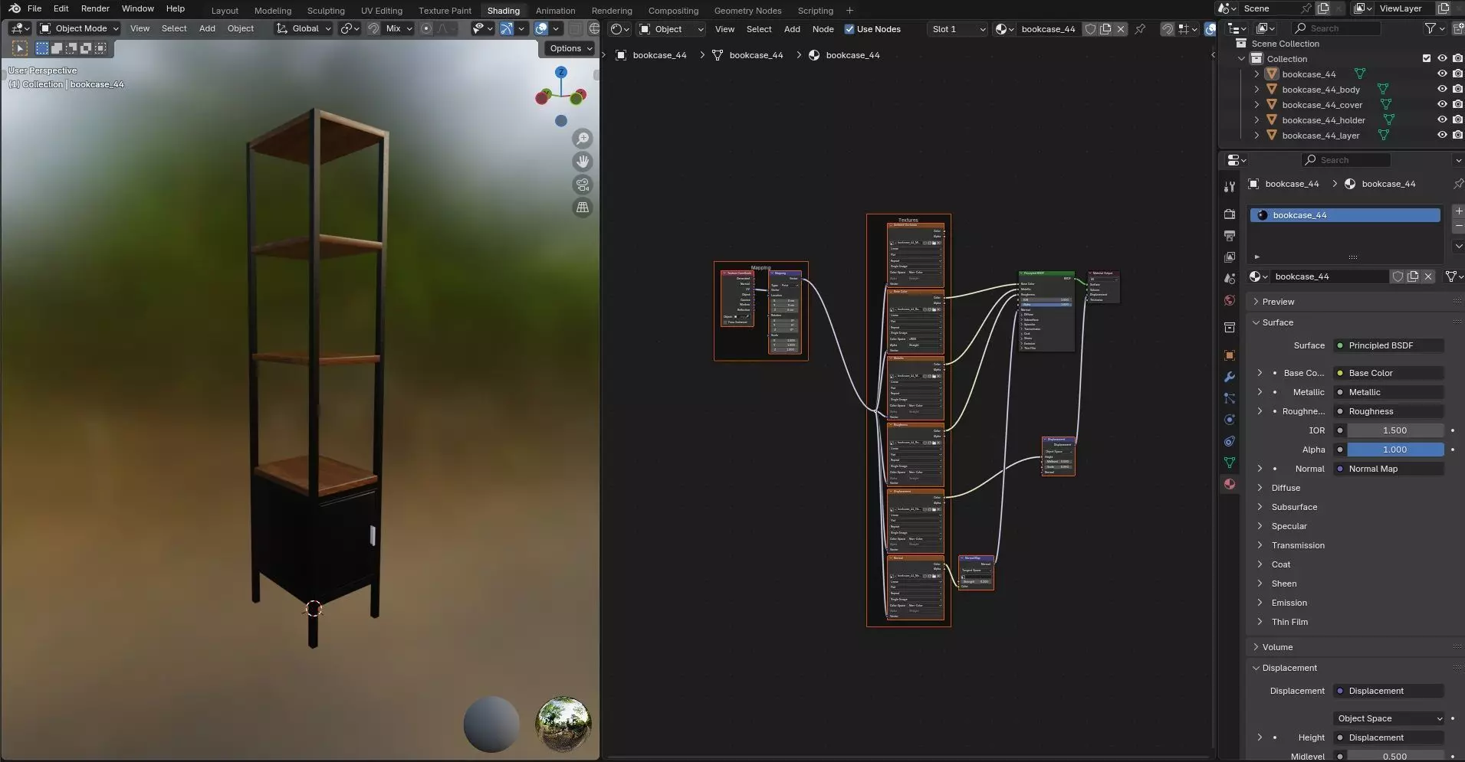
Task: Click the Metallic linked input button
Action: (x=1388, y=392)
